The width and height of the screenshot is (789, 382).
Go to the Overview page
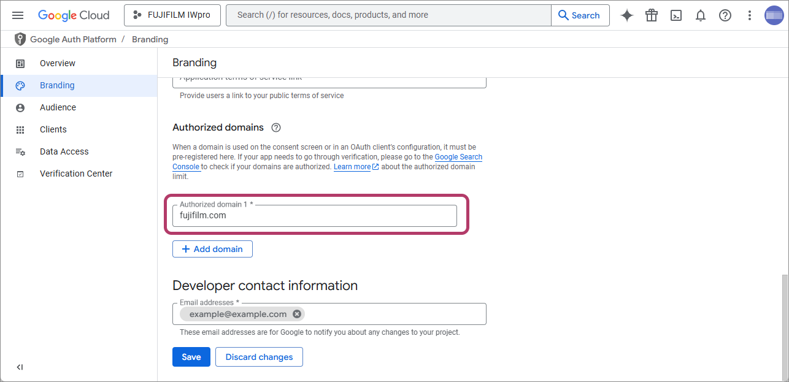pos(58,63)
